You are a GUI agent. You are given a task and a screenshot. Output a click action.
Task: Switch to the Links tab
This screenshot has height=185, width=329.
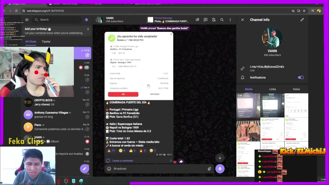point(272,89)
